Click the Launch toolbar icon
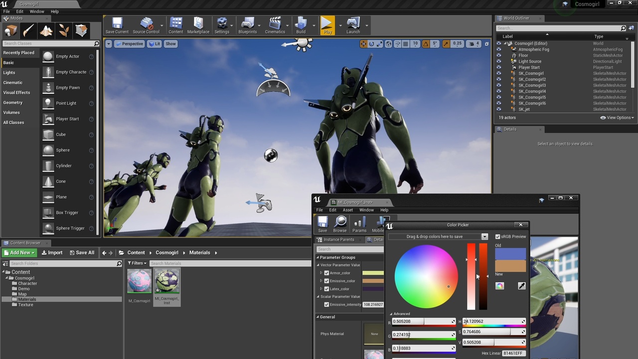 coord(353,25)
